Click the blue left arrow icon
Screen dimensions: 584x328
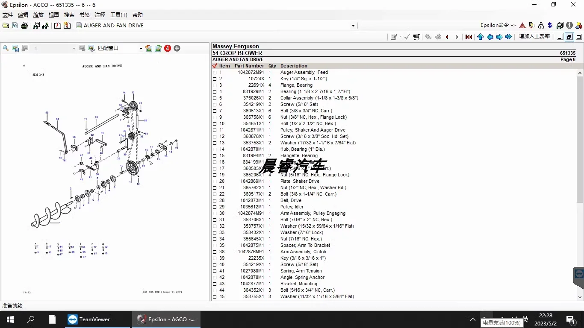coord(490,37)
